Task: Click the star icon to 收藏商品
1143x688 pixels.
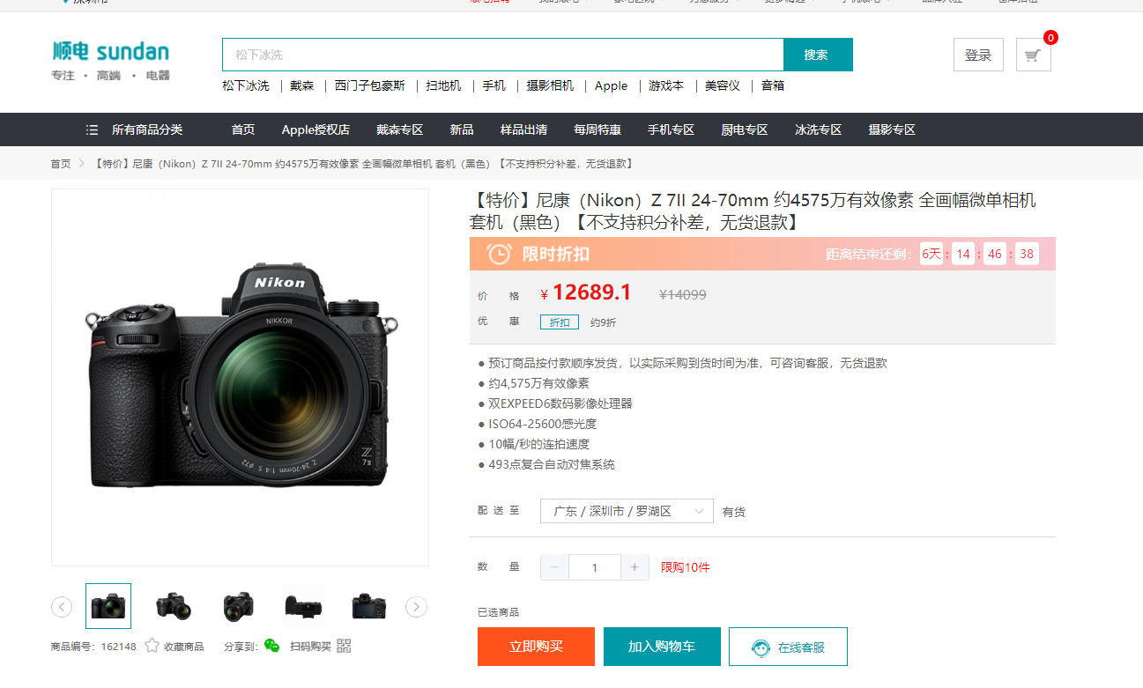Action: [152, 646]
